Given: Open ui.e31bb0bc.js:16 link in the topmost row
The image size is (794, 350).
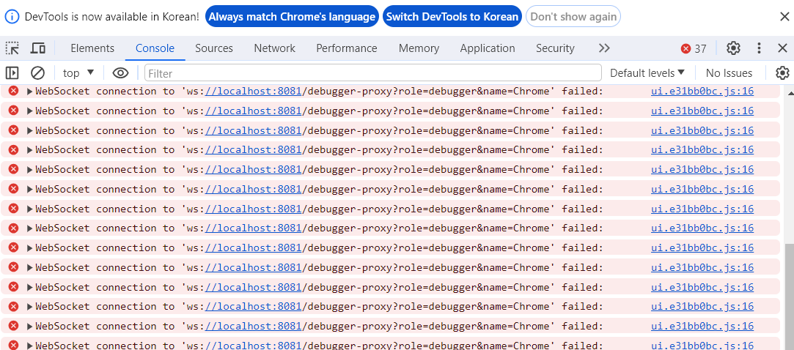Looking at the screenshot, I should pos(702,91).
